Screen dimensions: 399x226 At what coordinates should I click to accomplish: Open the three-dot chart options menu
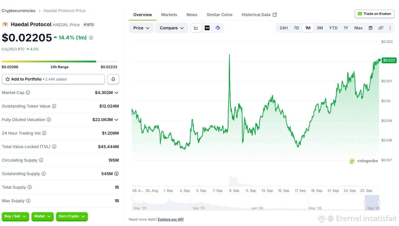tap(390, 28)
